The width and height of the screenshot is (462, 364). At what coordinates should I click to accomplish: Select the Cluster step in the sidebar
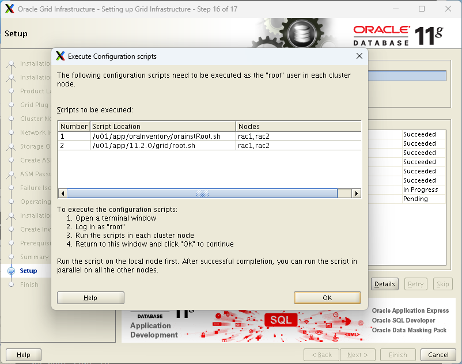point(35,119)
